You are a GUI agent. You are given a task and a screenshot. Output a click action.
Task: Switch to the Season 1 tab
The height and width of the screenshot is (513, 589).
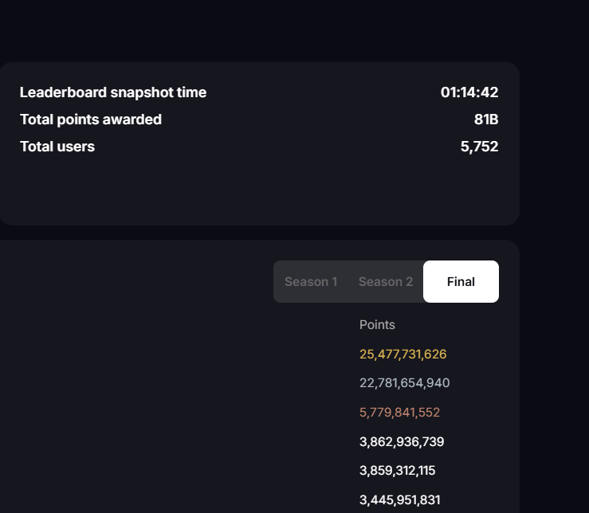[311, 282]
